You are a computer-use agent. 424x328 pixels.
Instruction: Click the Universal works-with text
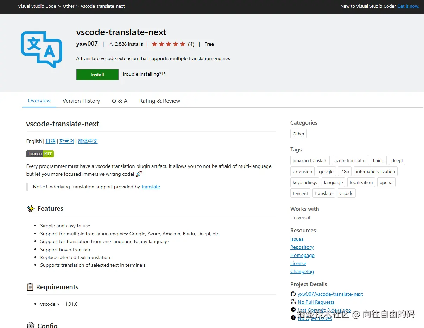coord(300,217)
